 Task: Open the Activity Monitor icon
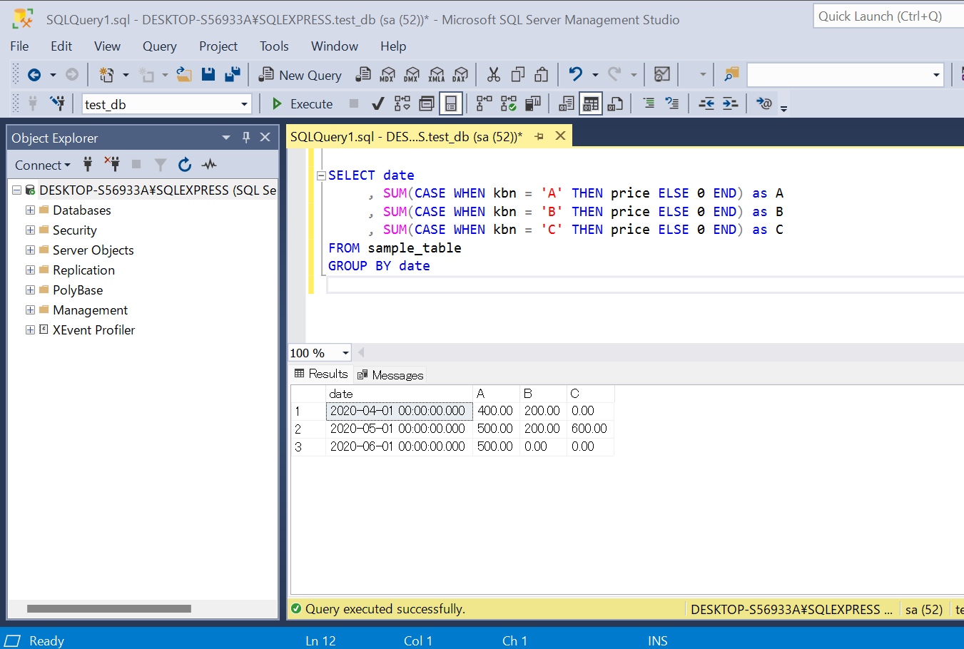point(661,74)
